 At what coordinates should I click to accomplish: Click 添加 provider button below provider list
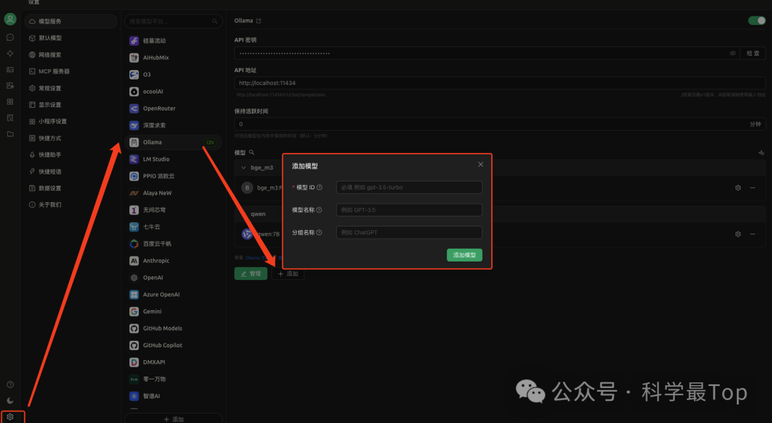pyautogui.click(x=173, y=419)
